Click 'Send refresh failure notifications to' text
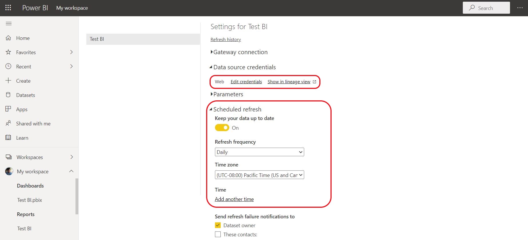This screenshot has width=528, height=240. coord(255,216)
